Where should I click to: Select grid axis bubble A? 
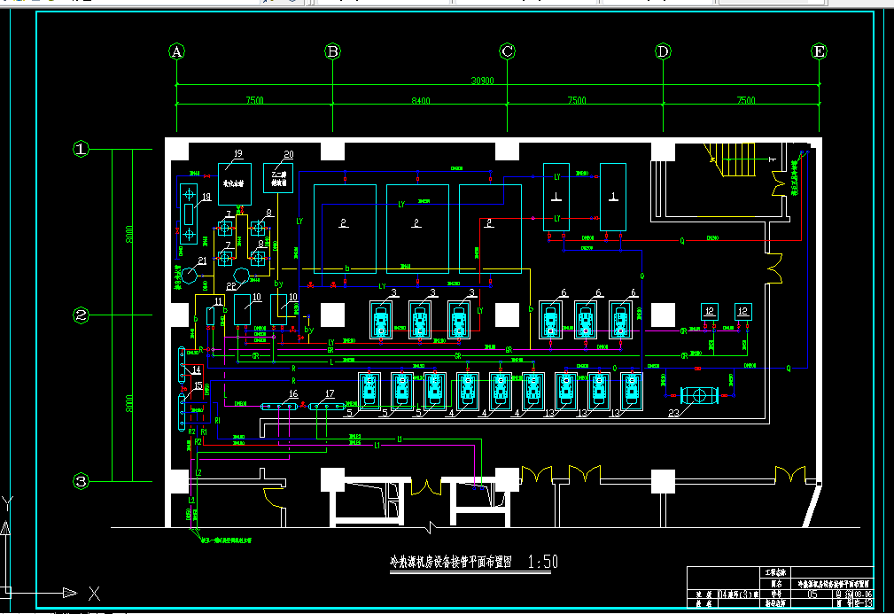point(176,52)
